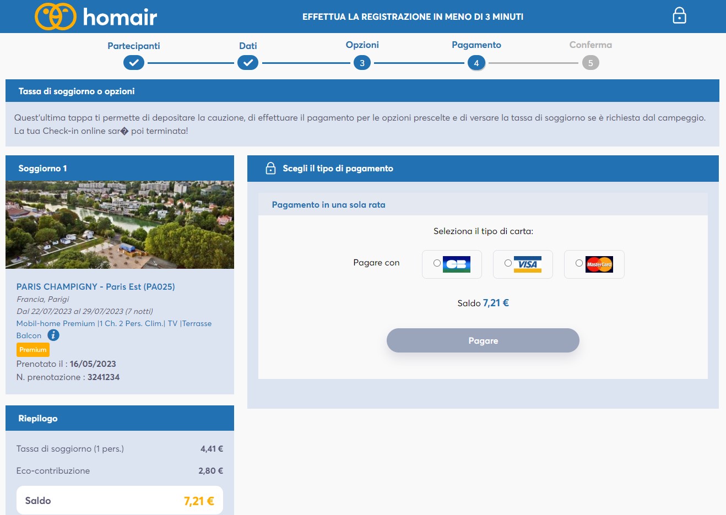Click the Partecipanti completed checkmark
The width and height of the screenshot is (726, 515).
point(133,62)
